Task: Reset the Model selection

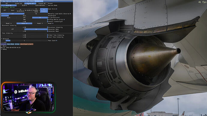Action: tap(53, 23)
